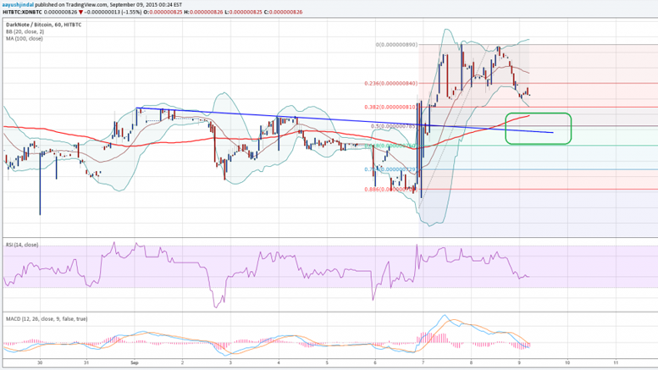Click the 8 date label on time axis
658x370 pixels.
coord(471,362)
